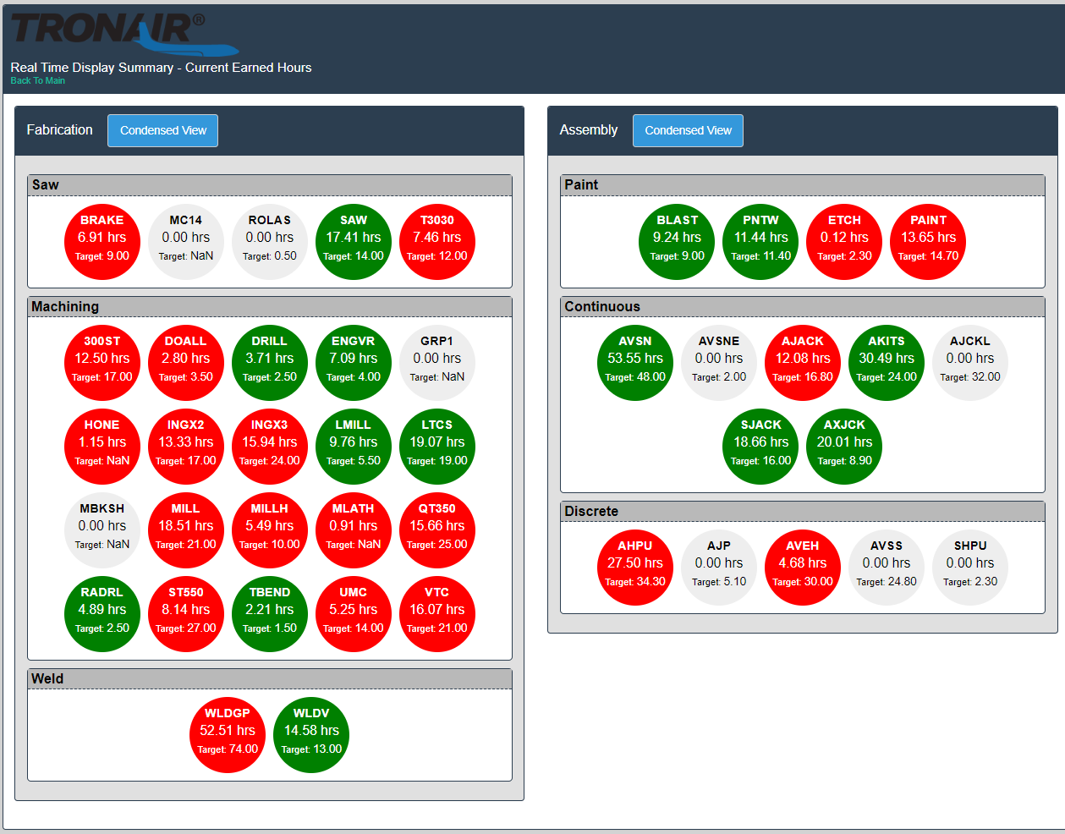View the AHPU discrete circle
Image resolution: width=1065 pixels, height=834 pixels.
635,568
